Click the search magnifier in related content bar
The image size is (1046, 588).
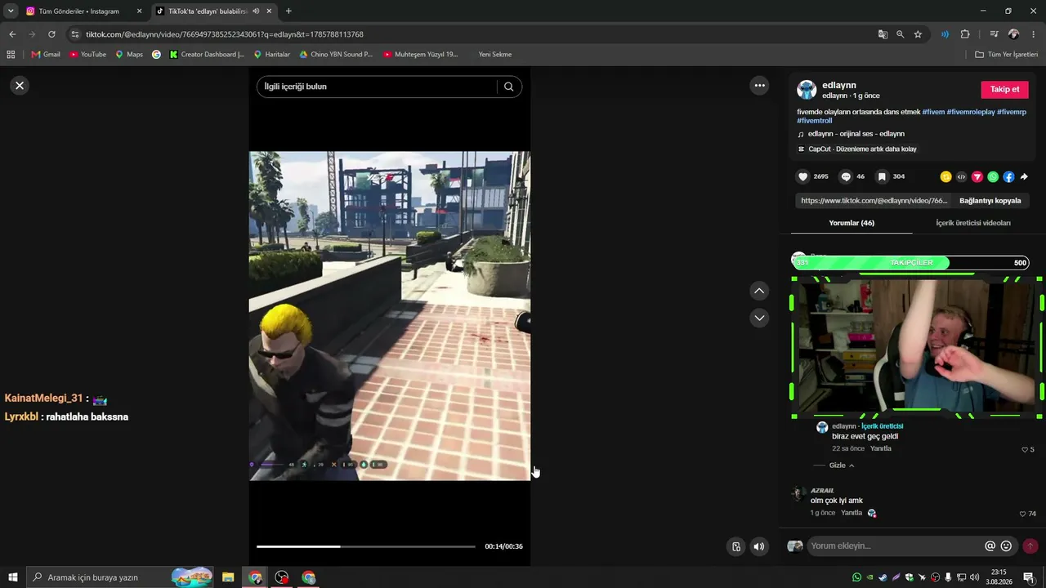pos(508,87)
